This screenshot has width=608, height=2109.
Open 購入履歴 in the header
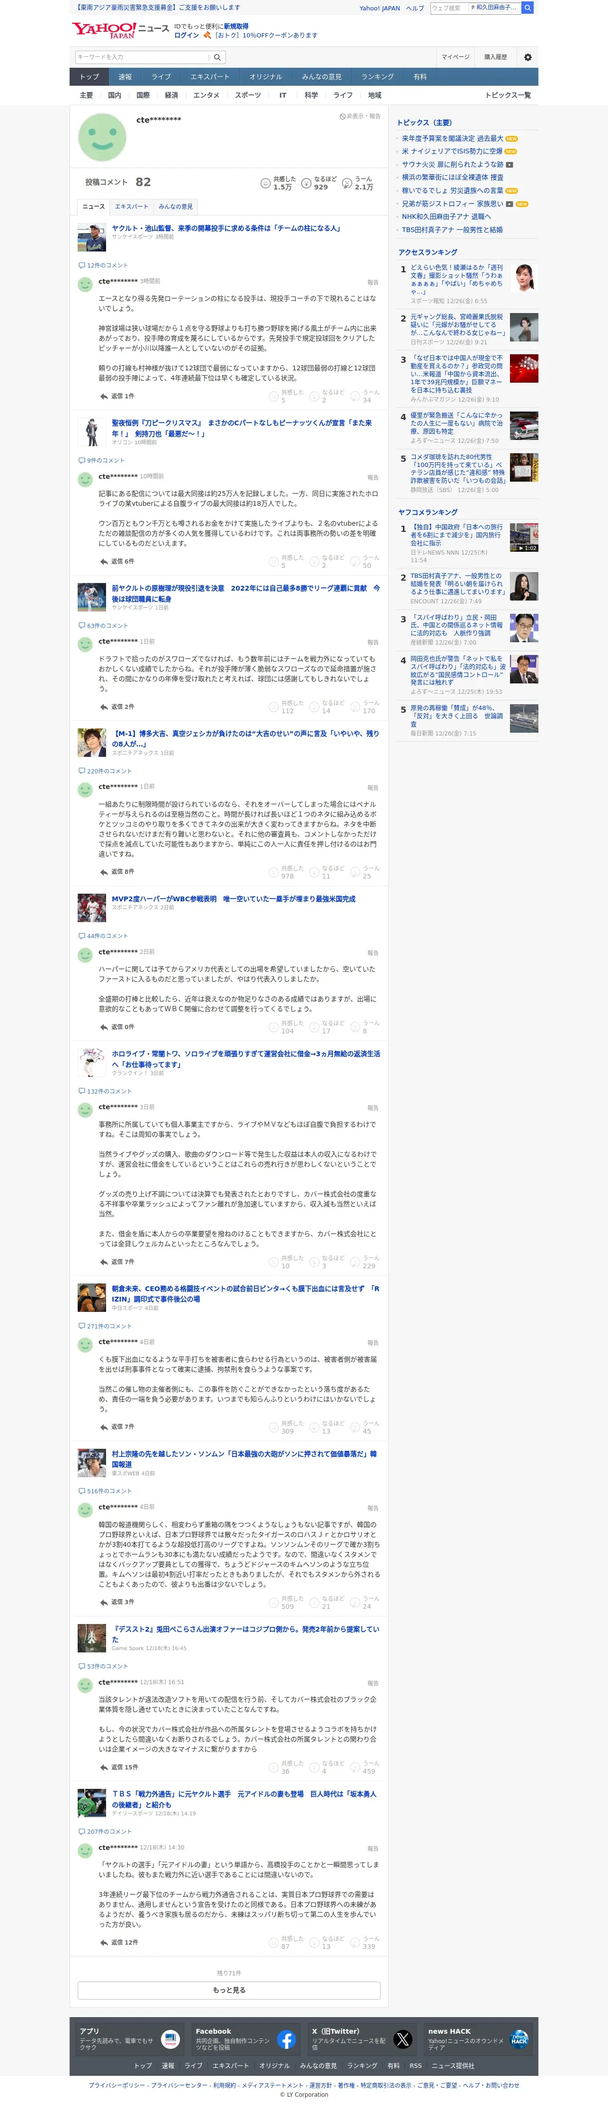495,57
